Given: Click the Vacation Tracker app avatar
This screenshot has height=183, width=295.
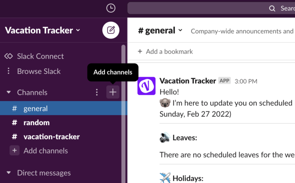Looking at the screenshot, I should pos(146,86).
